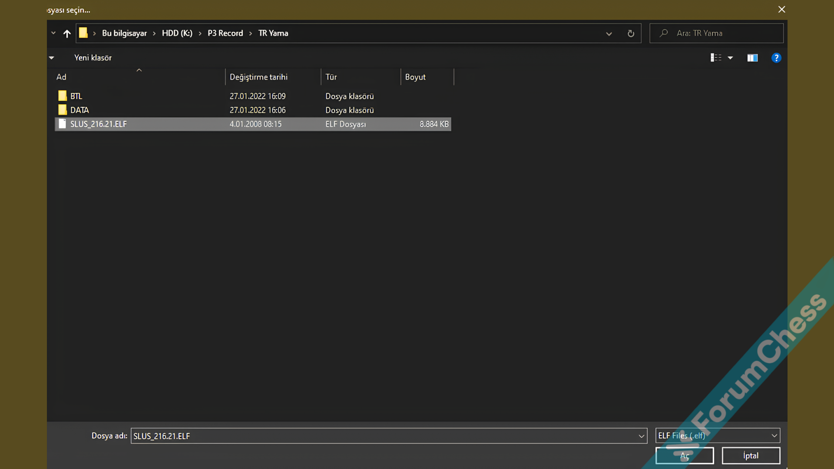
Task: Click the BTL folder icon
Action: click(x=63, y=96)
